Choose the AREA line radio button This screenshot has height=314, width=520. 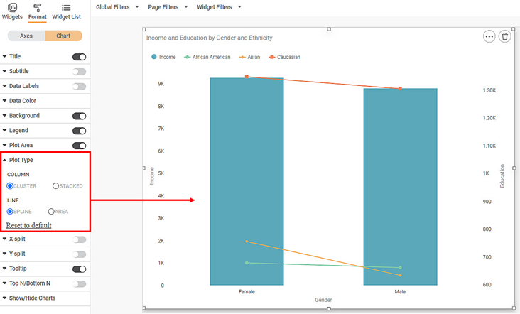click(51, 212)
